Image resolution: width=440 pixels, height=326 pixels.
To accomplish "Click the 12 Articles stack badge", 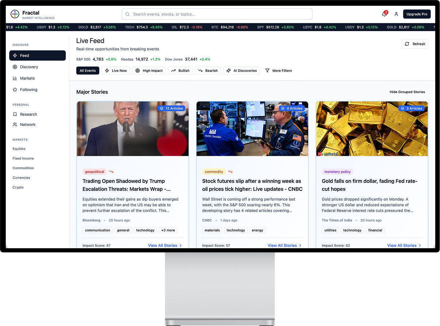I will [x=172, y=108].
